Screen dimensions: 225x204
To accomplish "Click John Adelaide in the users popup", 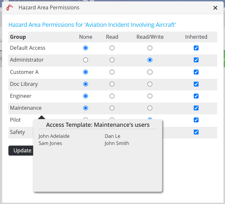I will click(54, 136).
